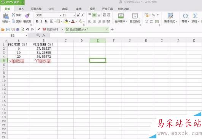Toggle bottom vertical alignment

pyautogui.click(x=99, y=15)
